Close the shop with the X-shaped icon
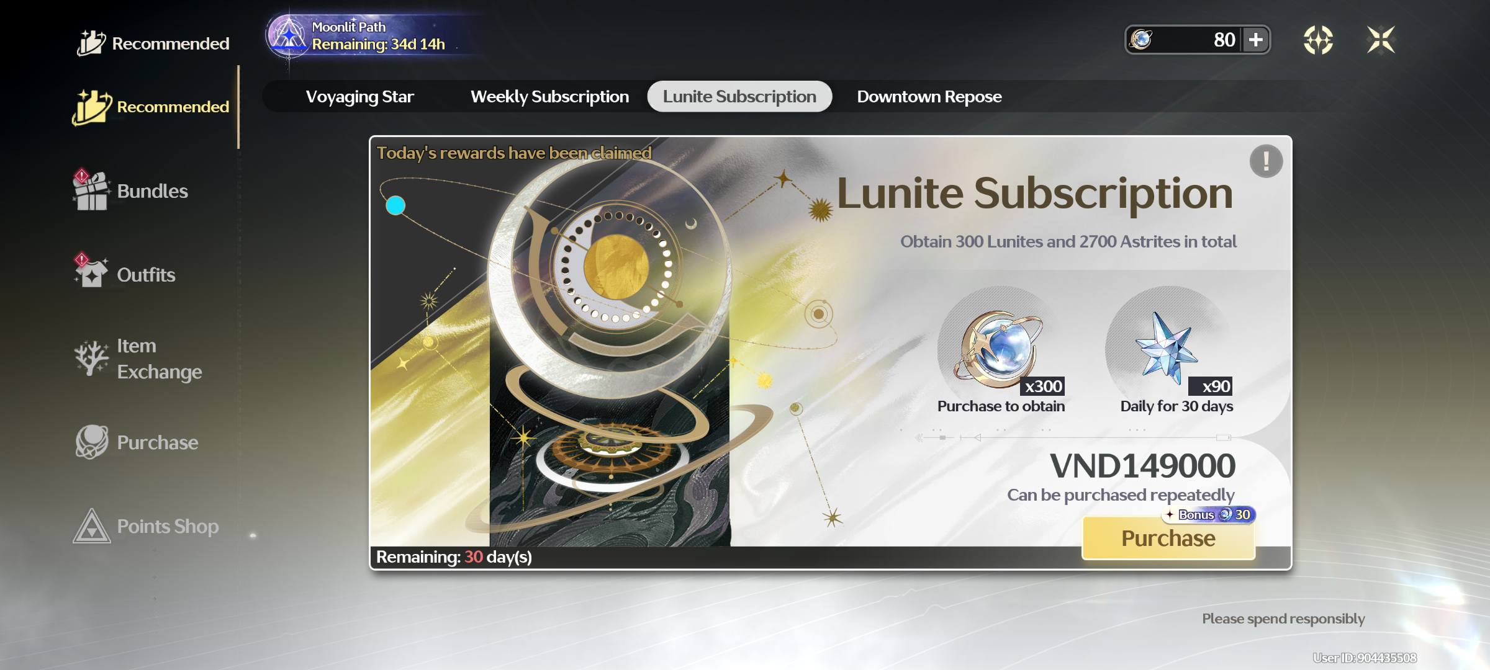Screen dimensions: 1490x670 1381,40
